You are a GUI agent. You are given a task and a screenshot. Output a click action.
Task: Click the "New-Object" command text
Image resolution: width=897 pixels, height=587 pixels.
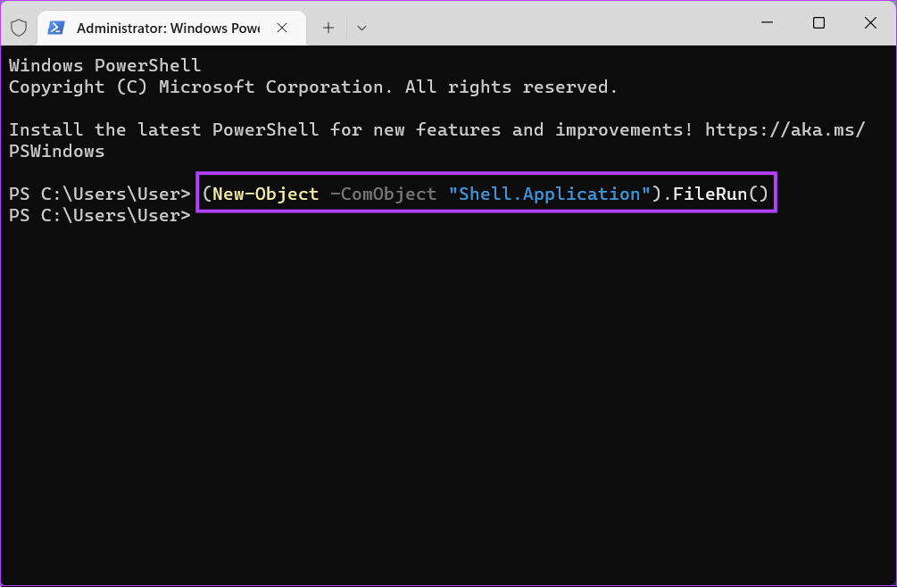(x=265, y=194)
